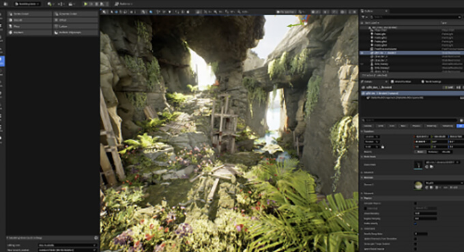Open the Outliner filter options icon
Image resolution: width=464 pixels, height=252 pixels.
point(364,17)
